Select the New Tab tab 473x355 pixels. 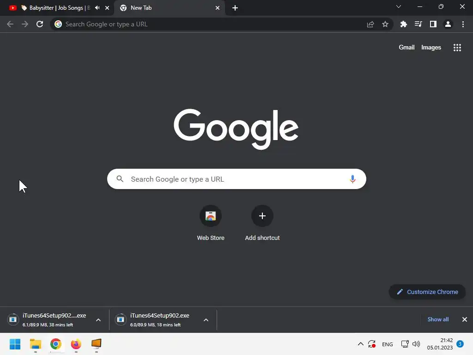(x=170, y=8)
